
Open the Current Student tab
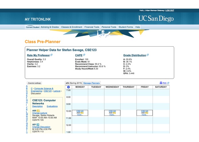coord(33,27)
